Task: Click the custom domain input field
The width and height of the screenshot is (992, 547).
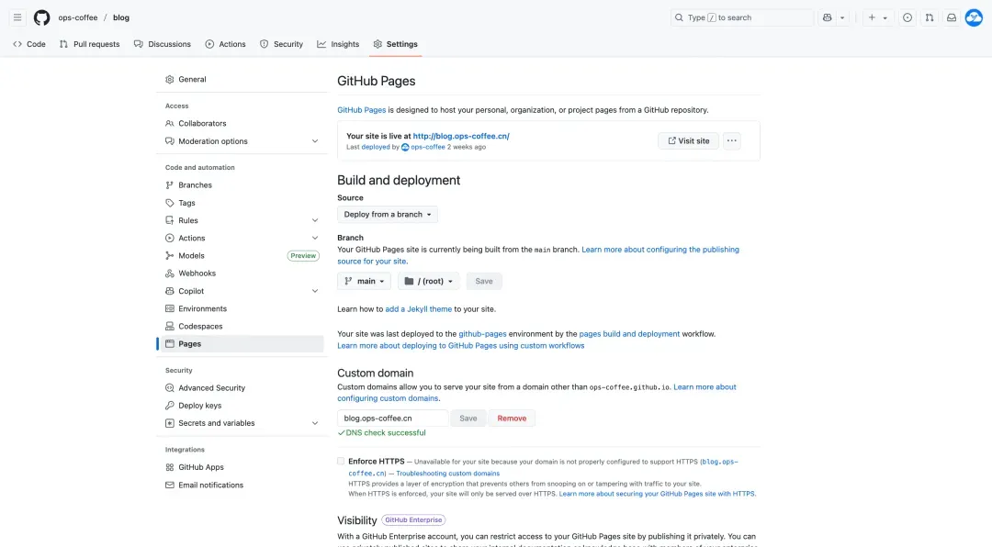Action: click(x=393, y=418)
